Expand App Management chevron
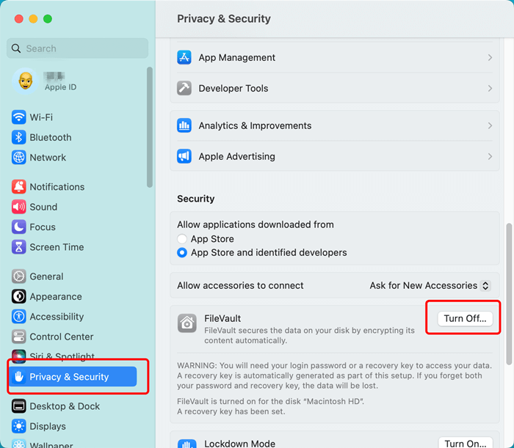 490,58
